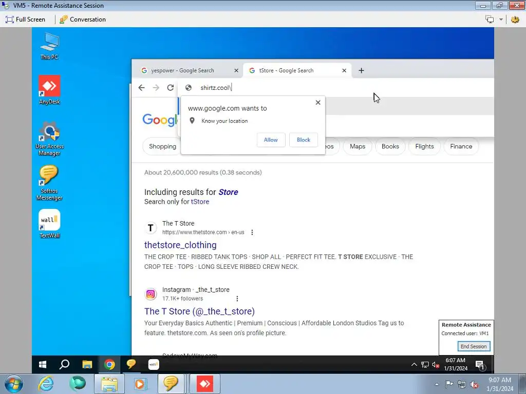Dismiss the location permission popup

318,103
